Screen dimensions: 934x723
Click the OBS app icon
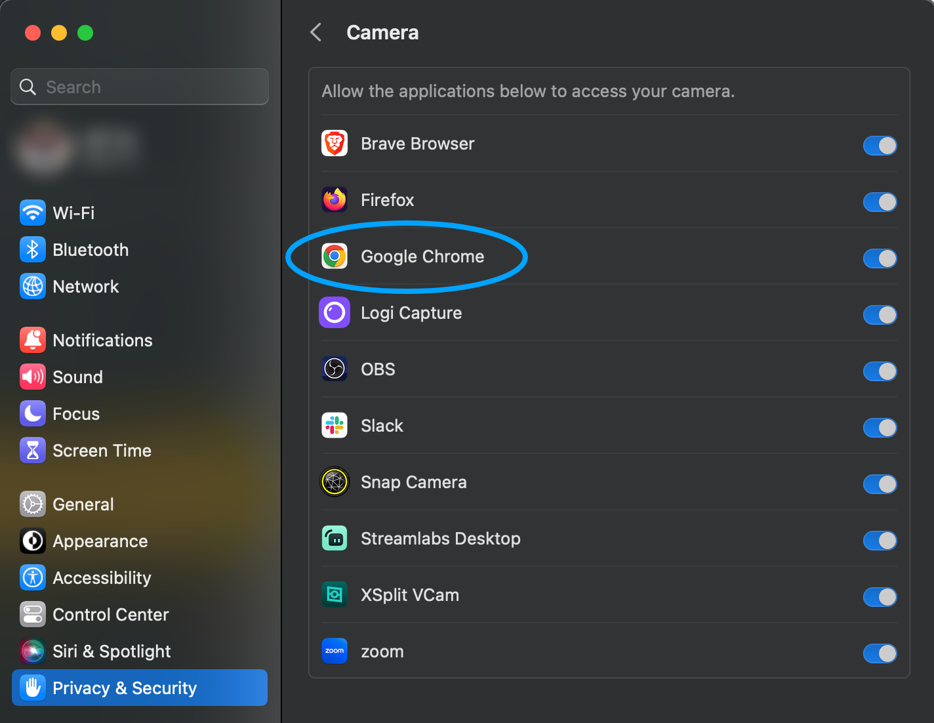click(335, 369)
